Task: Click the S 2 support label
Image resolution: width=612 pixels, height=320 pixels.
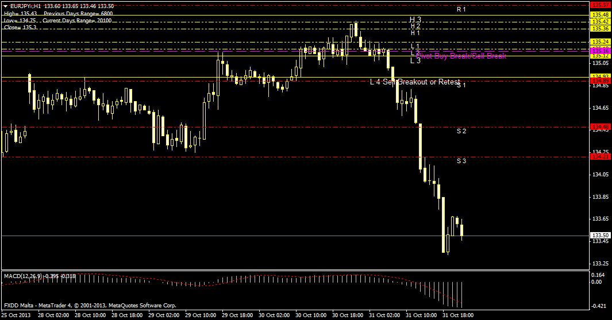Action: click(461, 132)
